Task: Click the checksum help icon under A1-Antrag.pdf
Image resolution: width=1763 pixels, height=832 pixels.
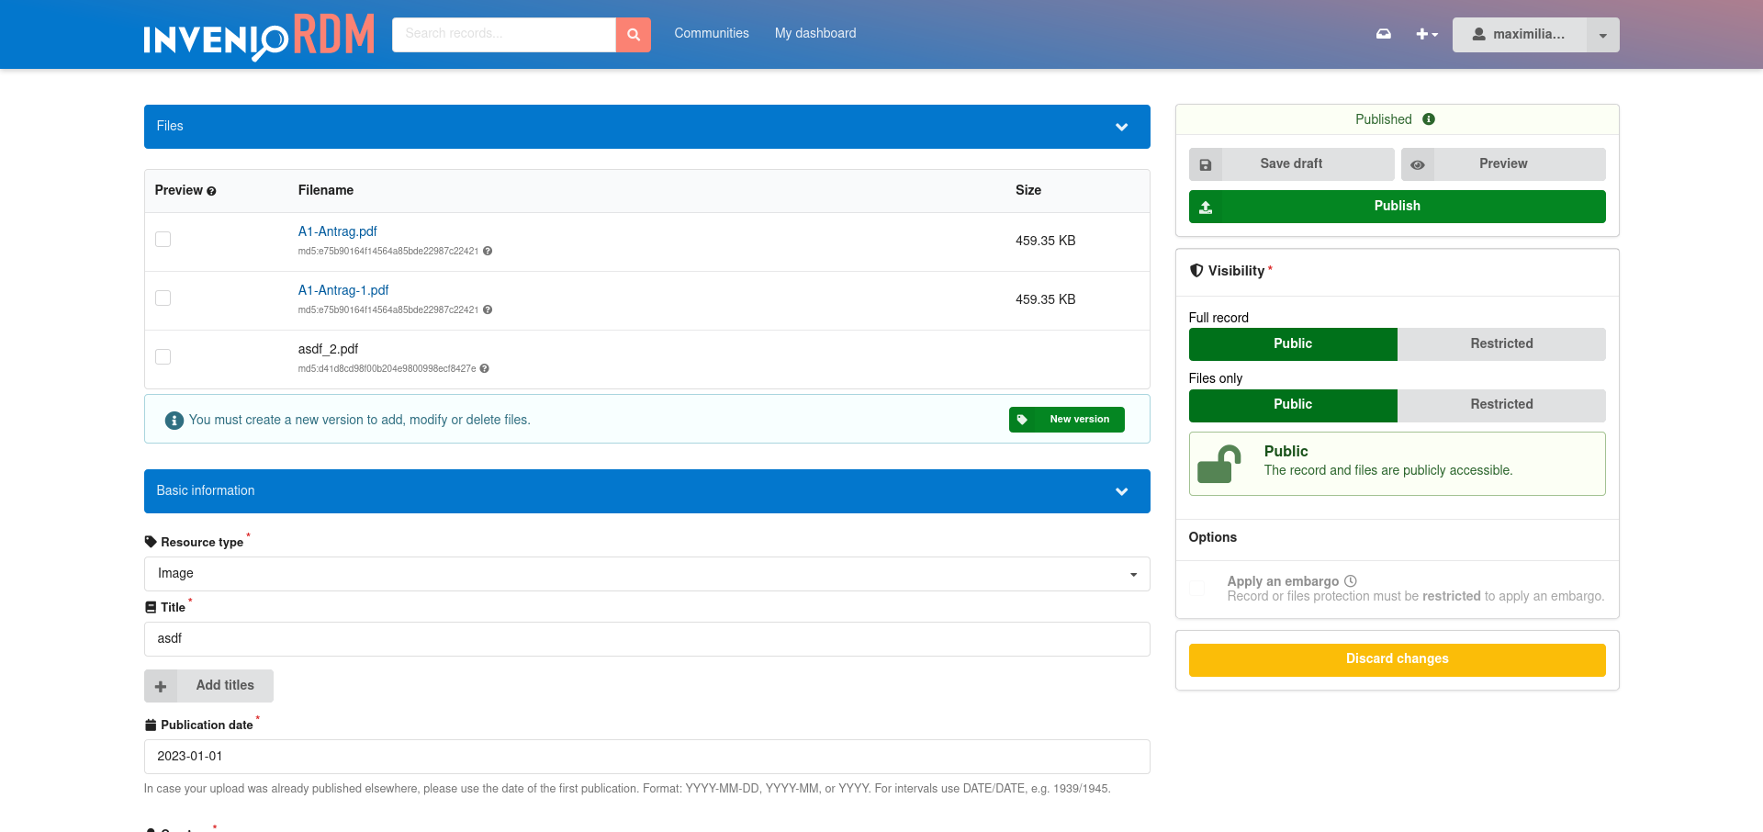Action: tap(488, 251)
